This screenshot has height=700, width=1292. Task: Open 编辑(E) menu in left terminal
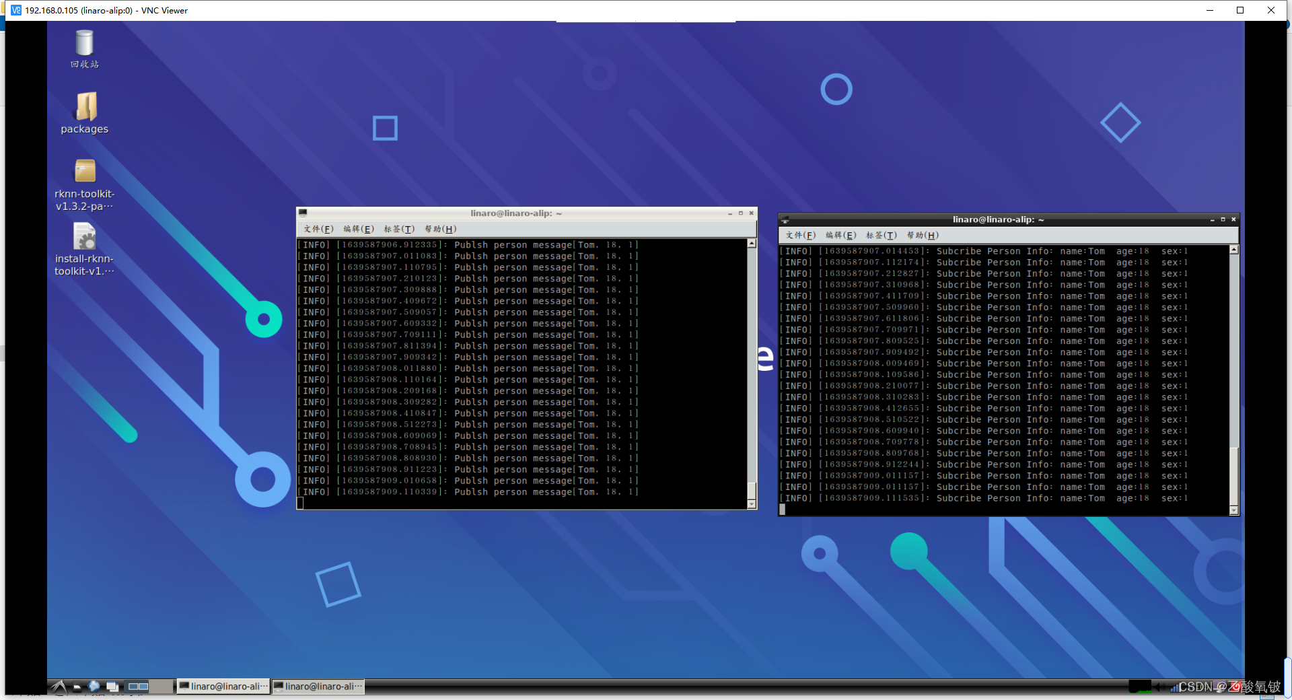pos(359,229)
